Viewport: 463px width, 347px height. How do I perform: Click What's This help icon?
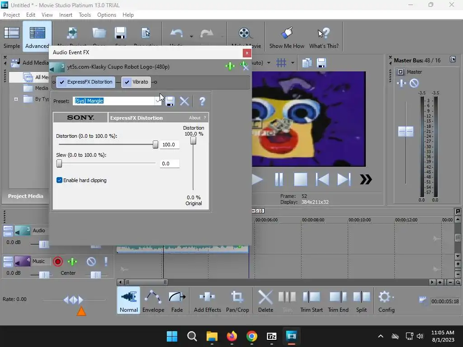324,37
